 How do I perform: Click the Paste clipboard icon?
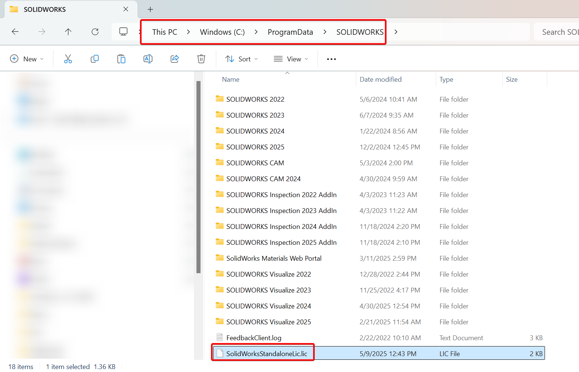[x=121, y=59]
